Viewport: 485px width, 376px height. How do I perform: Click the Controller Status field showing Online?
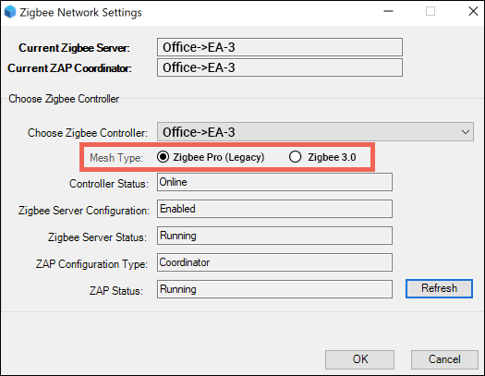[274, 182]
